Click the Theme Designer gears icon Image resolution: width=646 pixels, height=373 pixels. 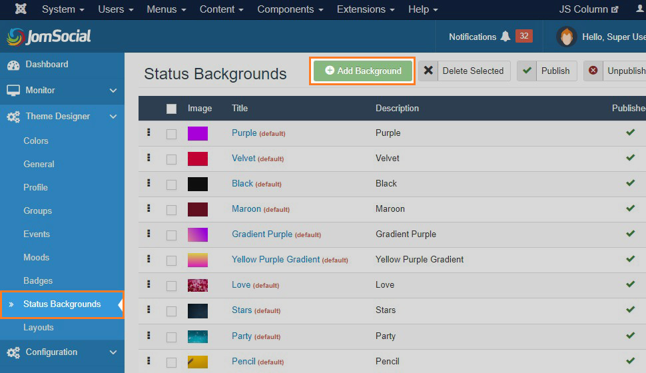pyautogui.click(x=13, y=117)
